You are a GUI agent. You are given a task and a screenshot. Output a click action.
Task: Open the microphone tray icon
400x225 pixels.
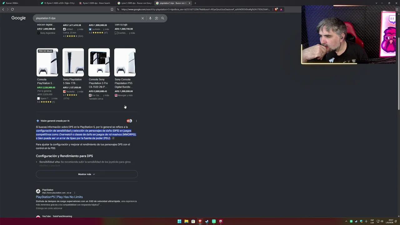tap(366, 221)
